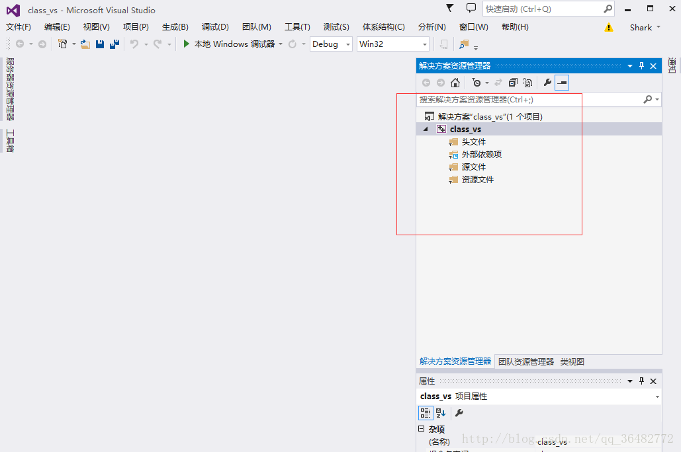Open the Shark account dropdown
The height and width of the screenshot is (452, 681).
pos(645,27)
